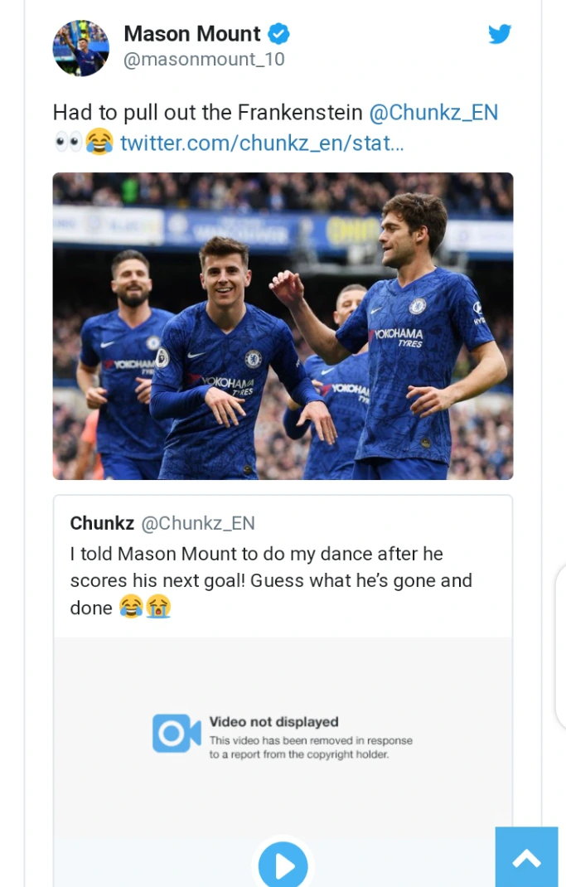Open the Chelsea players celebration photo
566x887 pixels.
283,326
